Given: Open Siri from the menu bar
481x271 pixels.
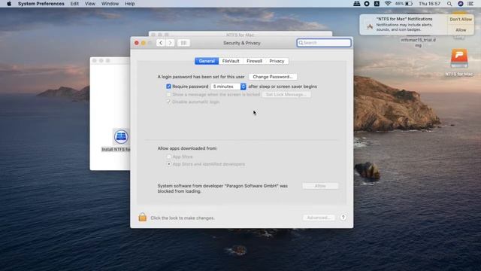Looking at the screenshot, I should [x=461, y=4].
